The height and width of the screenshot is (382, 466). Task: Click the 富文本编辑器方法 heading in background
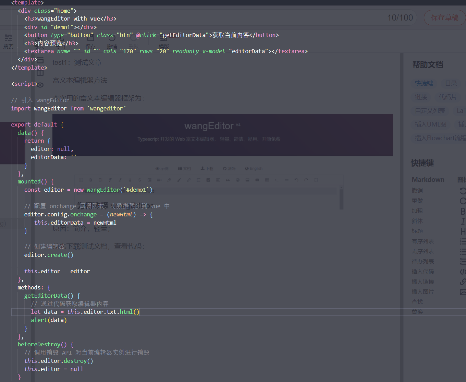tap(80, 80)
